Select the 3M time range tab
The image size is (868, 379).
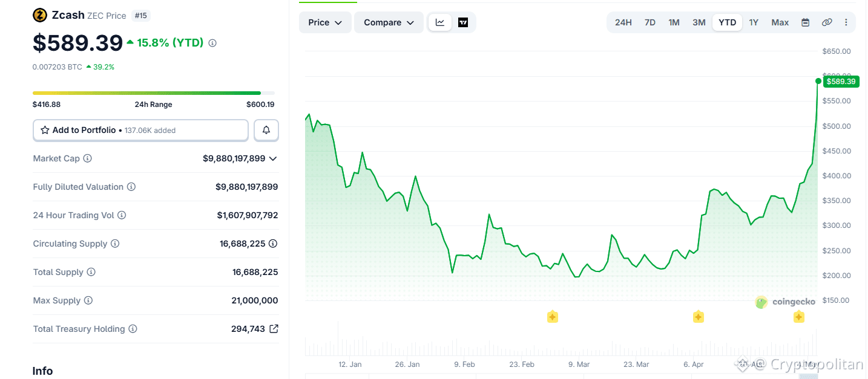[699, 22]
